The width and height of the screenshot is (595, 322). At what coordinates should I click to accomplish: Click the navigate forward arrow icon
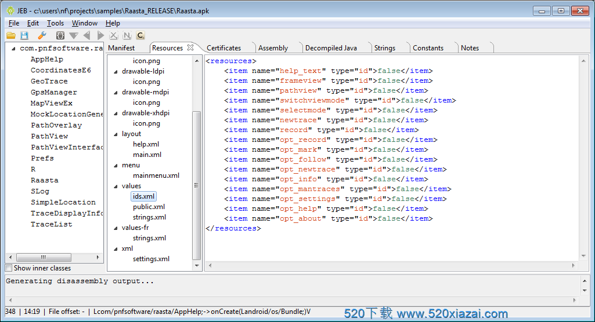pos(100,35)
